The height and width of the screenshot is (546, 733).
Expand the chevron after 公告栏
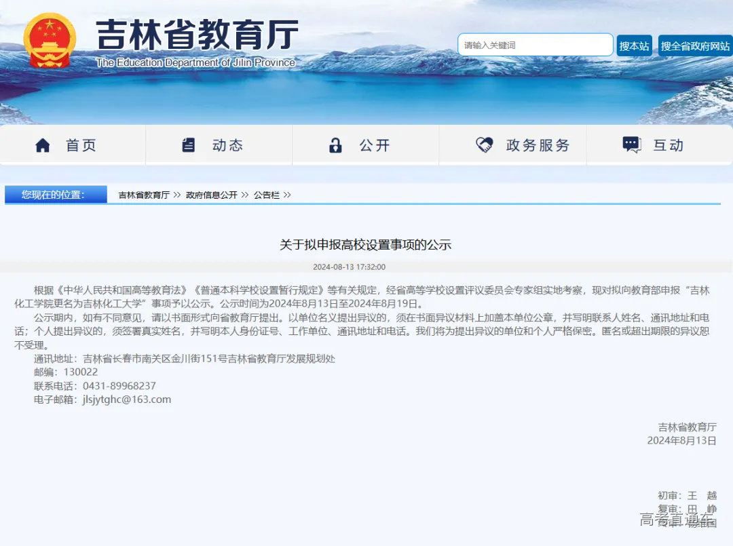point(288,195)
